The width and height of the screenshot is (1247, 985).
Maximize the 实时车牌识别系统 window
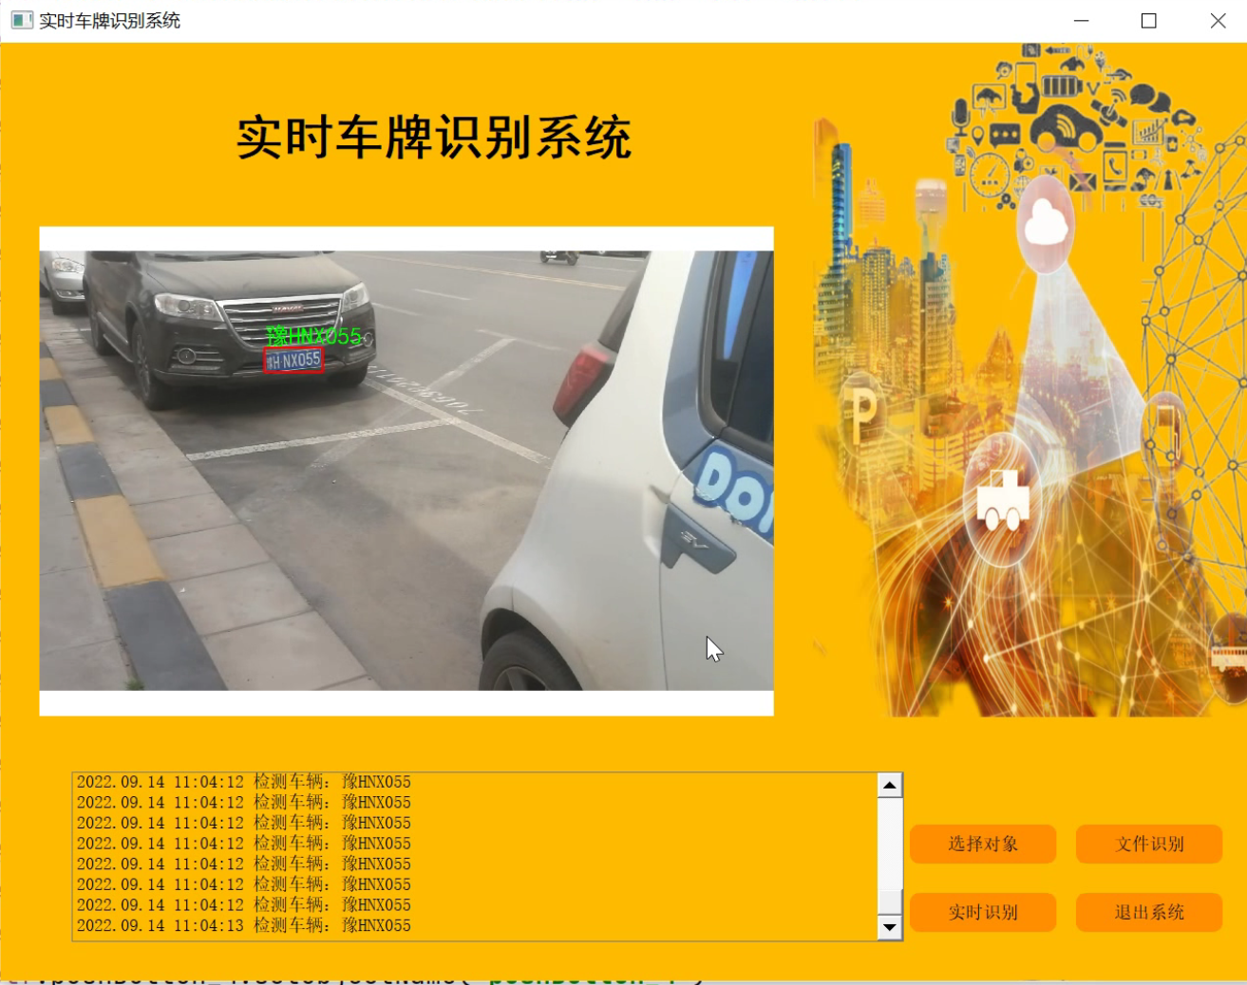click(1149, 20)
